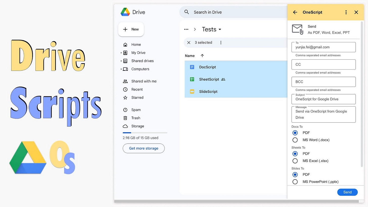Viewport: 368px width, 207px height.
Task: Click the Trash bin icon
Action: click(125, 118)
